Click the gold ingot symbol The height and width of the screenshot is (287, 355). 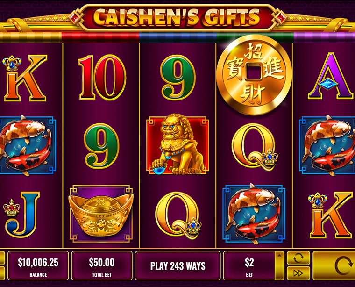click(101, 214)
